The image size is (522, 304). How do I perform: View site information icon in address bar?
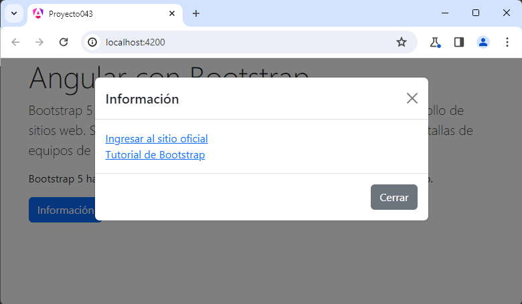click(x=92, y=42)
